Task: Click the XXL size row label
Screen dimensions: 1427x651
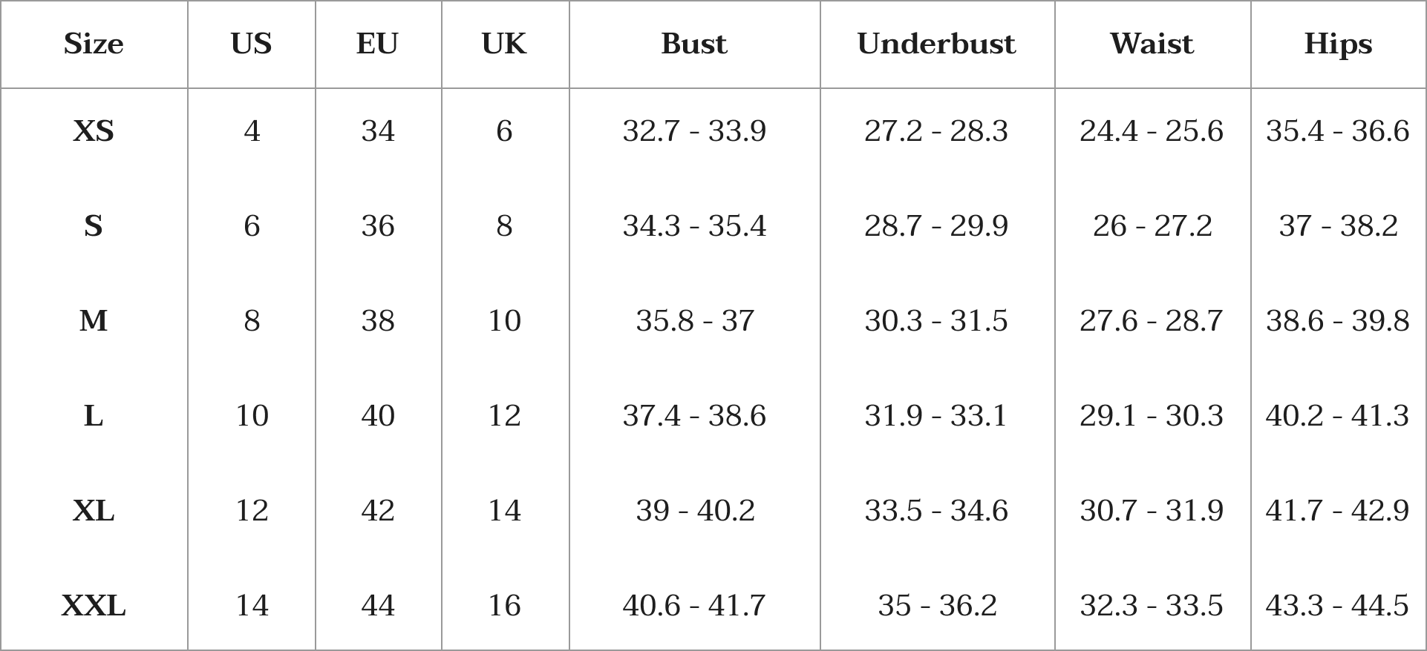Action: click(x=94, y=606)
